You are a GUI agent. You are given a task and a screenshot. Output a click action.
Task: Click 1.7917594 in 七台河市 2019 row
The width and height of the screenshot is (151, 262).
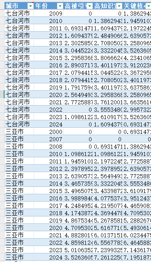pyautogui.click(x=78, y=87)
